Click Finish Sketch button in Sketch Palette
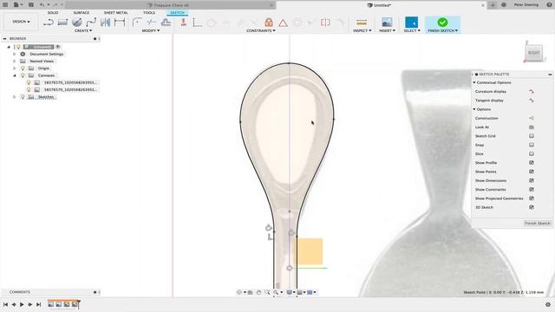The height and width of the screenshot is (312, 555). [x=538, y=224]
